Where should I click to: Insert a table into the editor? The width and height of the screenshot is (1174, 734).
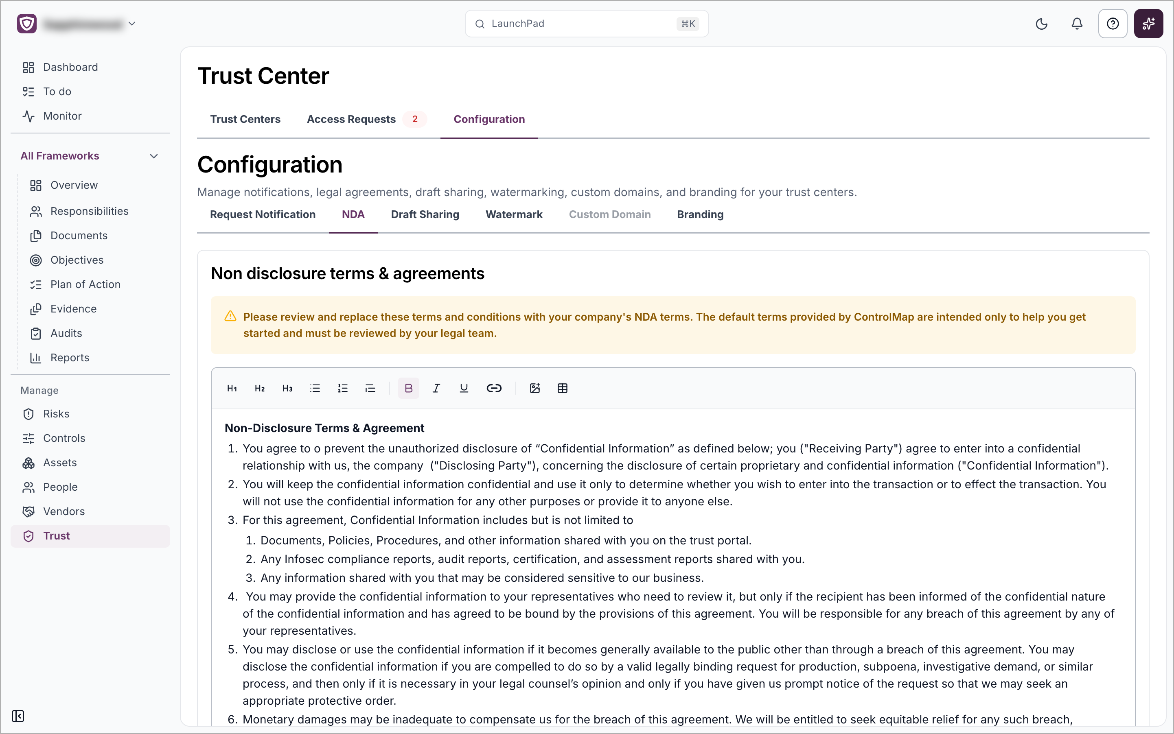click(x=563, y=388)
